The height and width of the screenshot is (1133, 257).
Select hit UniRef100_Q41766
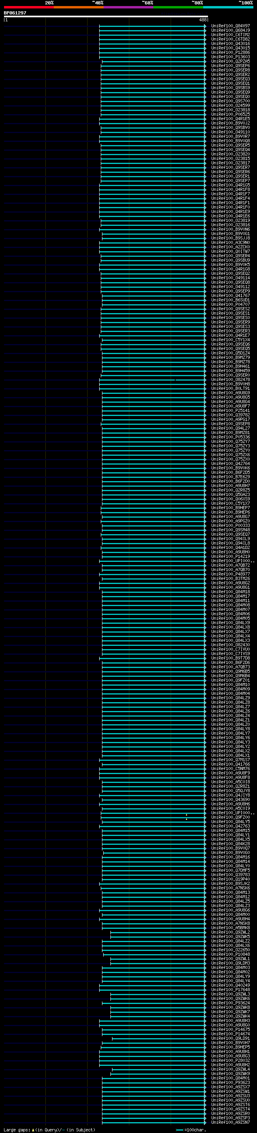pyautogui.click(x=230, y=764)
